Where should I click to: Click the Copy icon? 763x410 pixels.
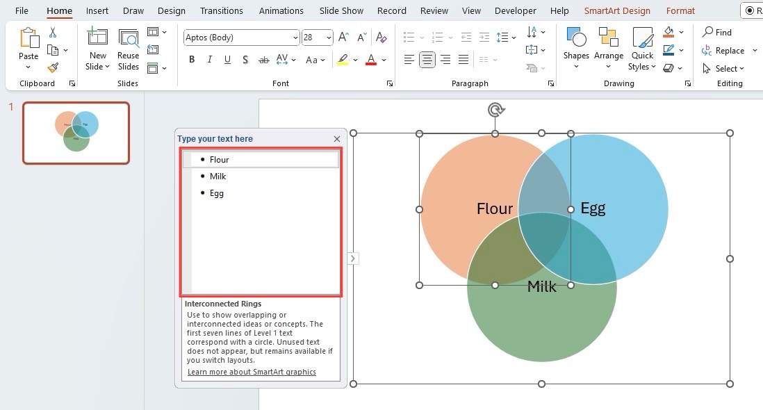pos(52,50)
